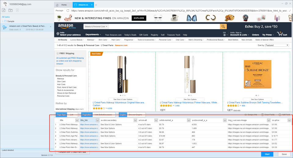Click the Amazon search input field

[164, 26]
